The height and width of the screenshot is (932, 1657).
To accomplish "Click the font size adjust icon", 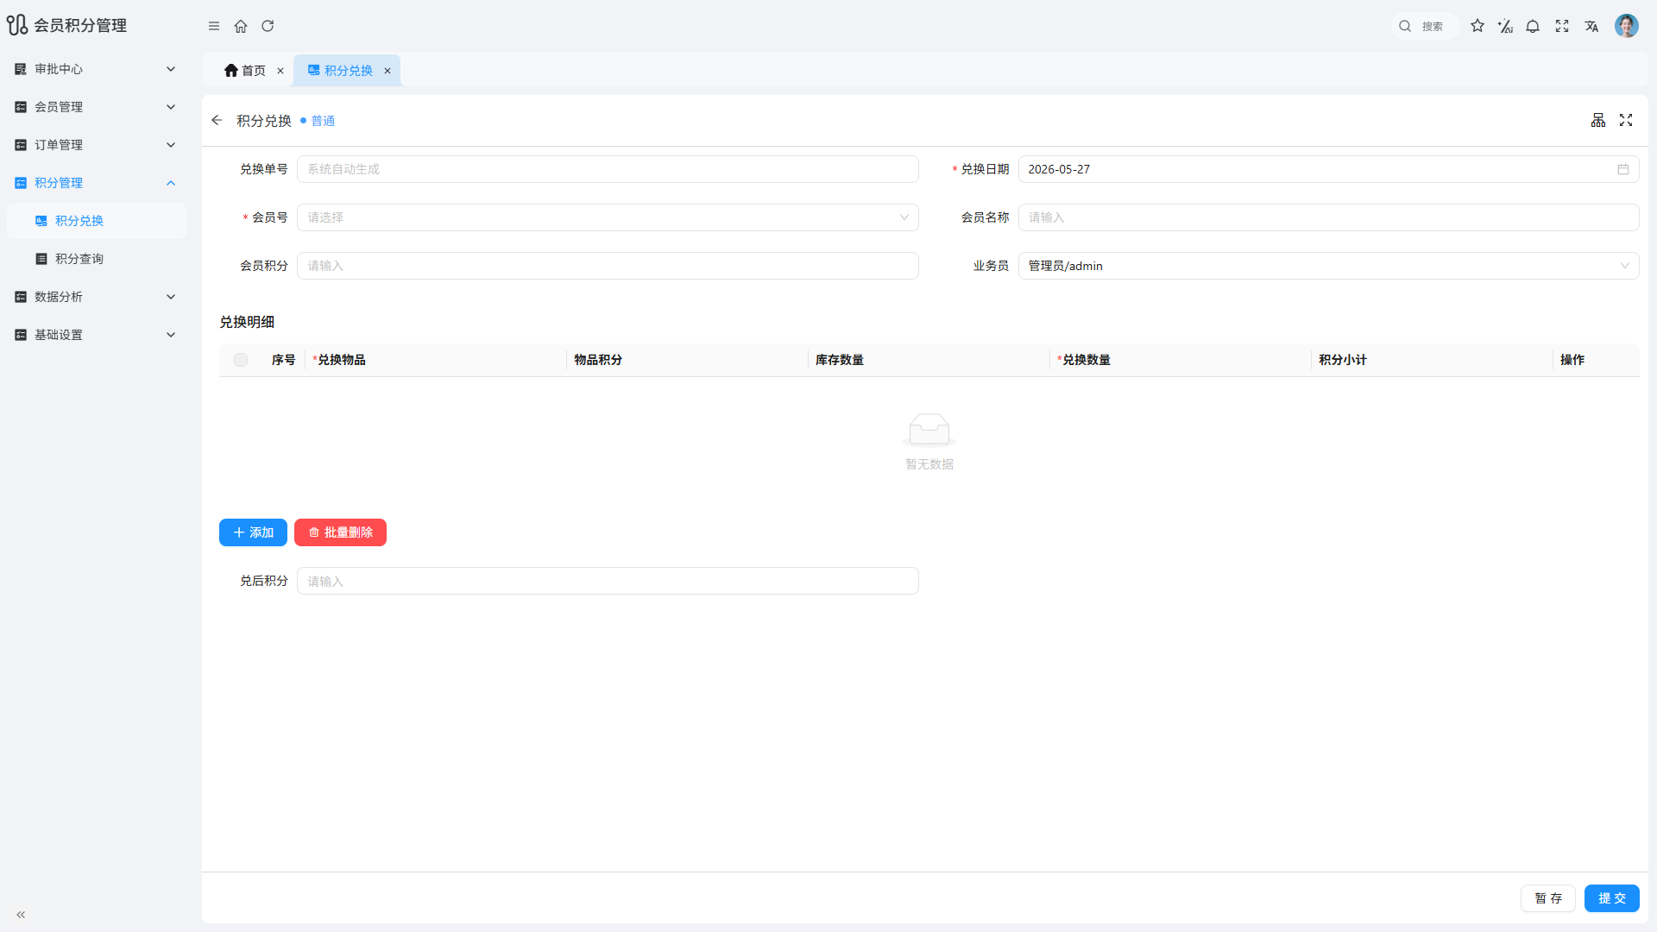I will pyautogui.click(x=1505, y=26).
